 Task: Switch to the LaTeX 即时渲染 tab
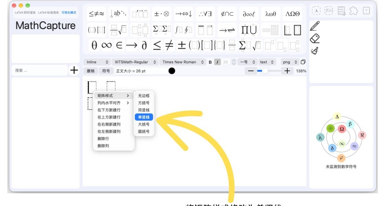[x=25, y=12]
